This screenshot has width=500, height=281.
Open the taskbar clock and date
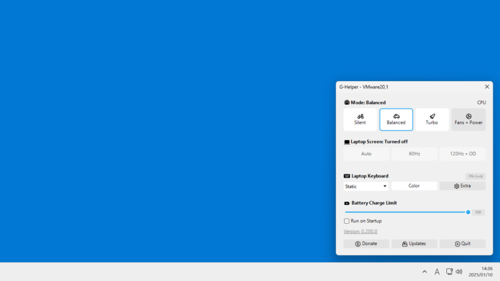click(480, 272)
